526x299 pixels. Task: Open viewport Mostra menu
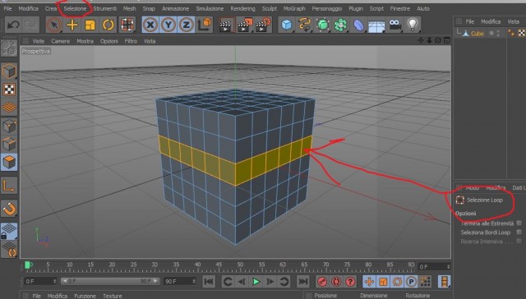pyautogui.click(x=85, y=41)
